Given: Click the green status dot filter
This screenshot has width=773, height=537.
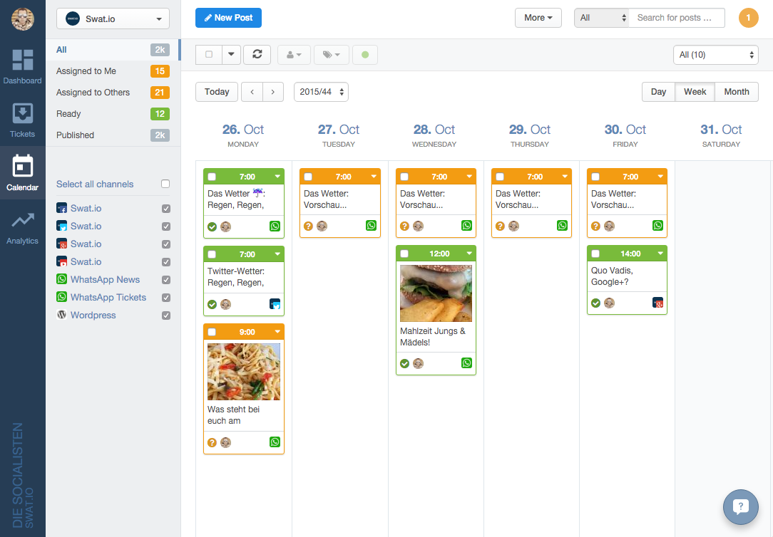Looking at the screenshot, I should click(x=365, y=55).
